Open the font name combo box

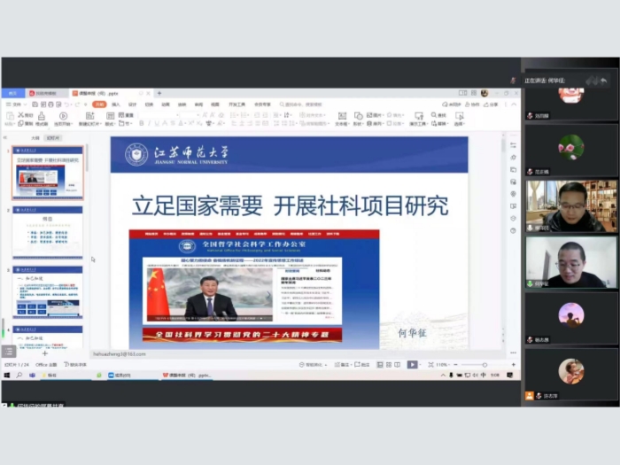coord(159,115)
